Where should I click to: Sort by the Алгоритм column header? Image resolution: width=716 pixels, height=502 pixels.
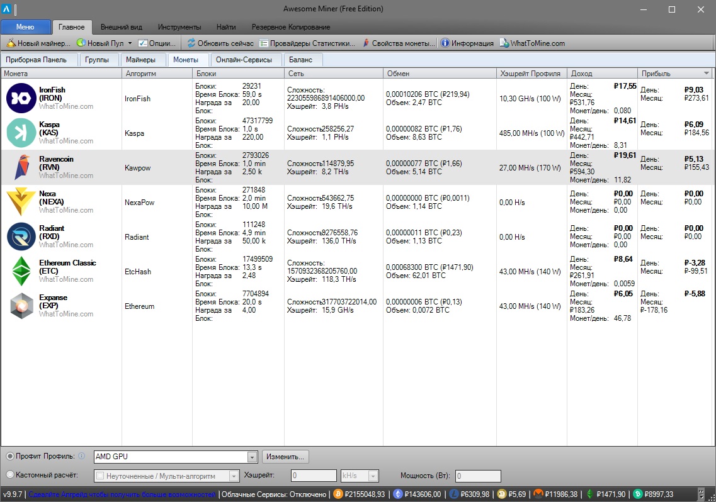157,73
